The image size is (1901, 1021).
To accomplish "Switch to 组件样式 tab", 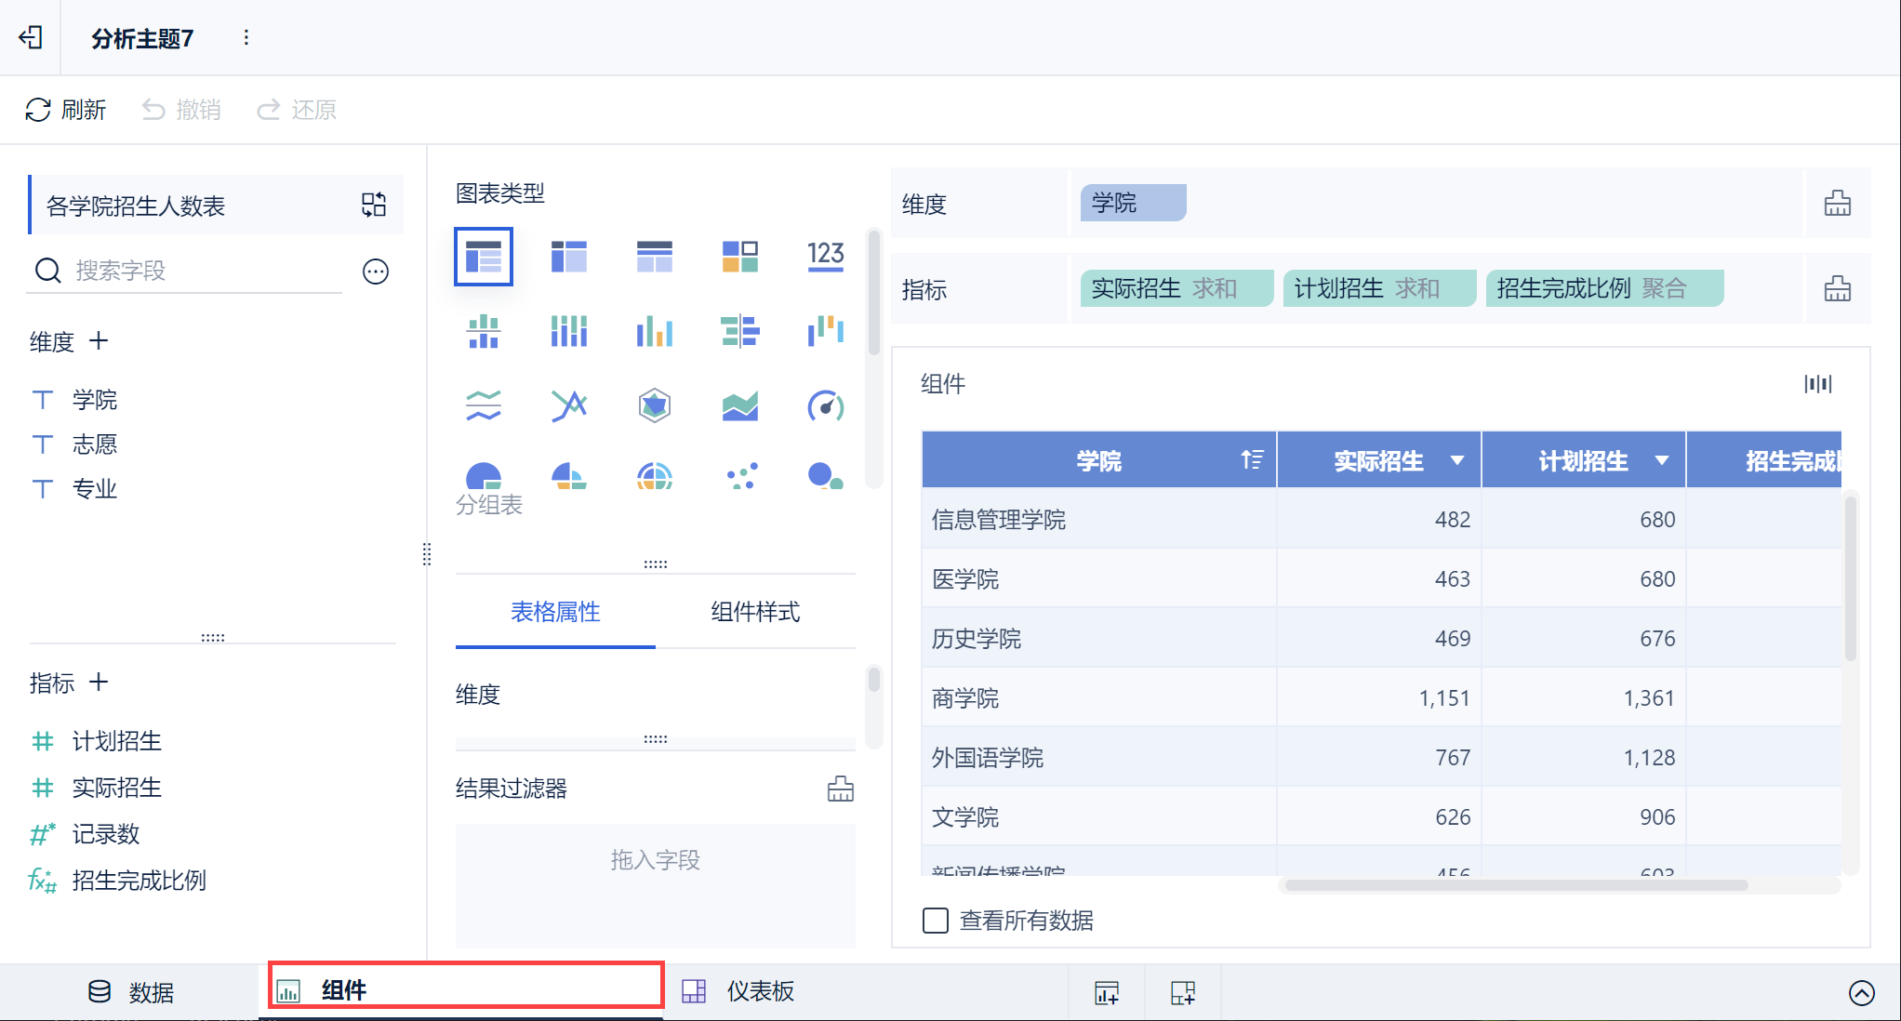I will point(754,612).
